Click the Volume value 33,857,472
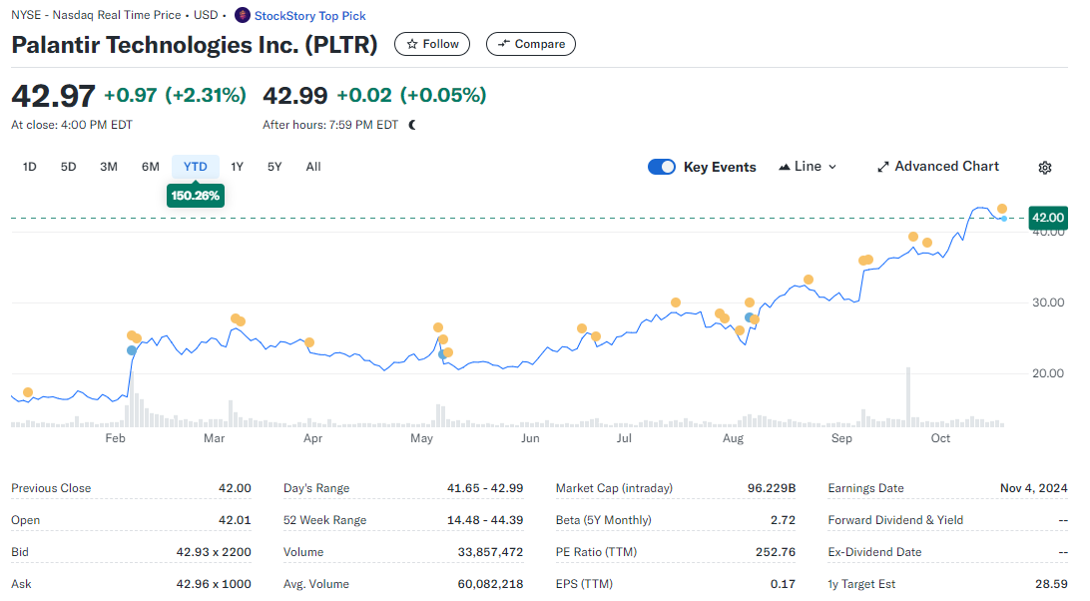Image resolution: width=1090 pixels, height=601 pixels. [490, 552]
